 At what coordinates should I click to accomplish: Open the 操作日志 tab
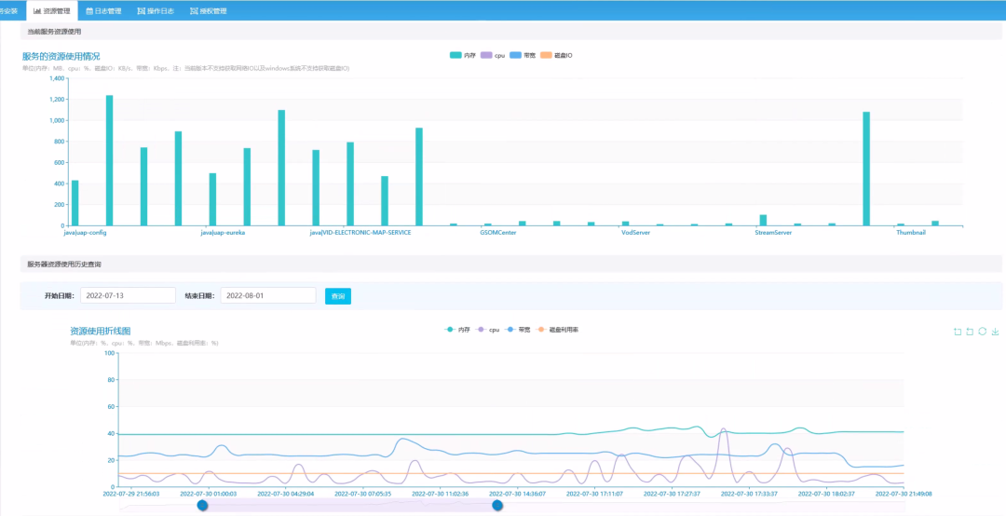pyautogui.click(x=155, y=11)
